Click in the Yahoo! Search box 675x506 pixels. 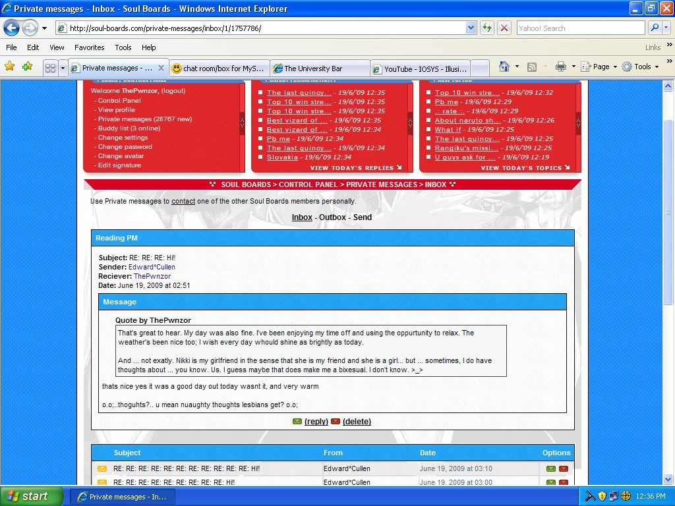579,28
